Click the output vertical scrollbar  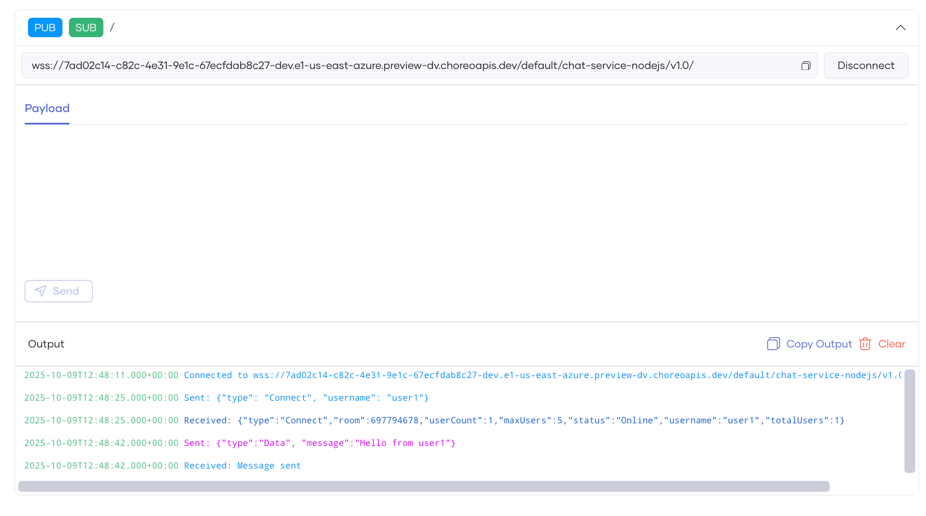coord(909,421)
